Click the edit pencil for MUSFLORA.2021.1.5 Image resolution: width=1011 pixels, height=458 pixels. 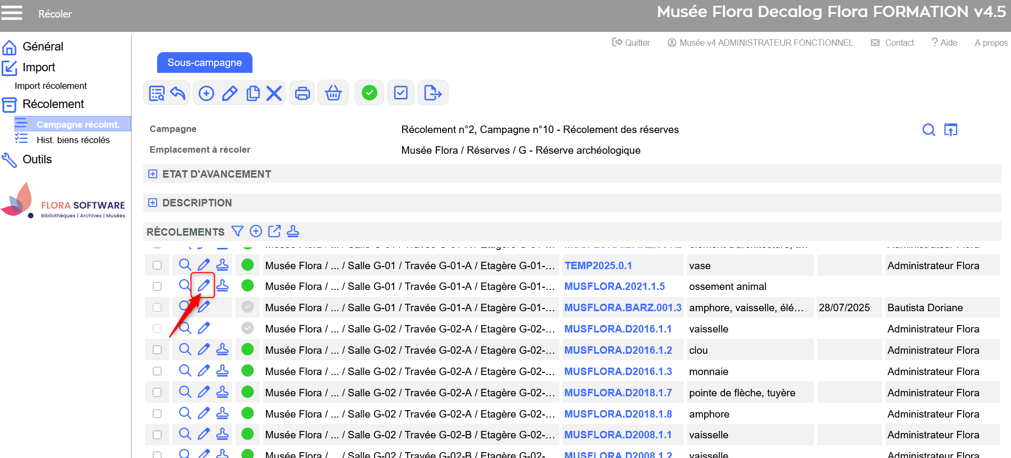pyautogui.click(x=203, y=286)
